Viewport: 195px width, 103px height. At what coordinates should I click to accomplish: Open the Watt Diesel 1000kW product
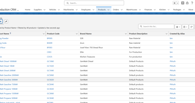[8, 61]
